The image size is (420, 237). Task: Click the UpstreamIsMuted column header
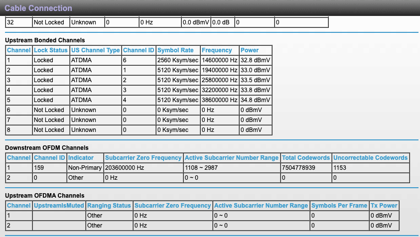[x=59, y=206]
